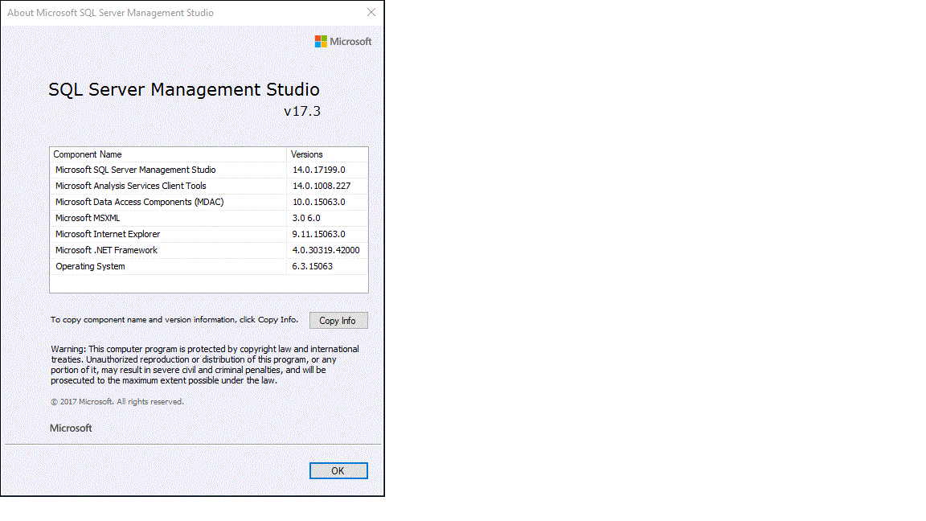This screenshot has height=521, width=926.
Task: Click the v17.3 version label
Action: click(x=302, y=111)
